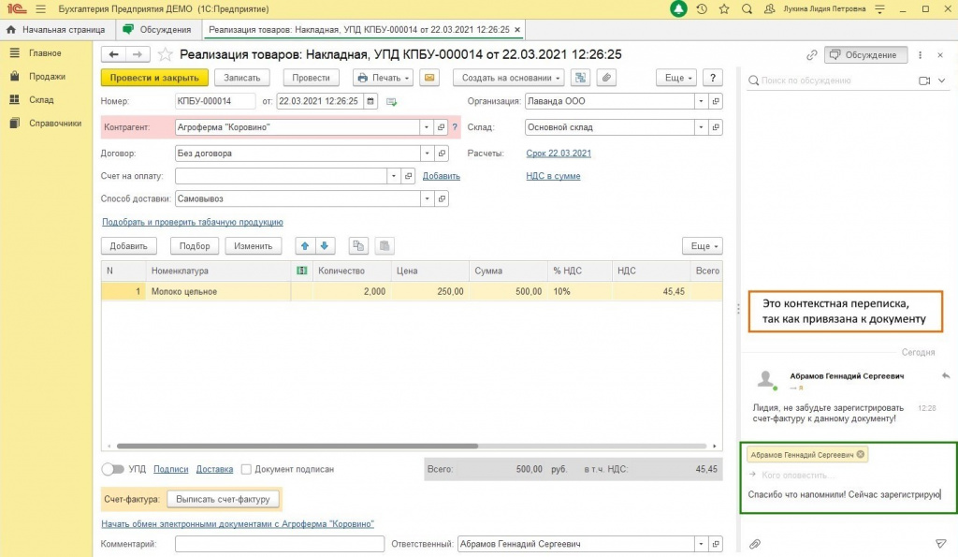
Task: Open Создать на основании dropdown
Action: [x=509, y=78]
